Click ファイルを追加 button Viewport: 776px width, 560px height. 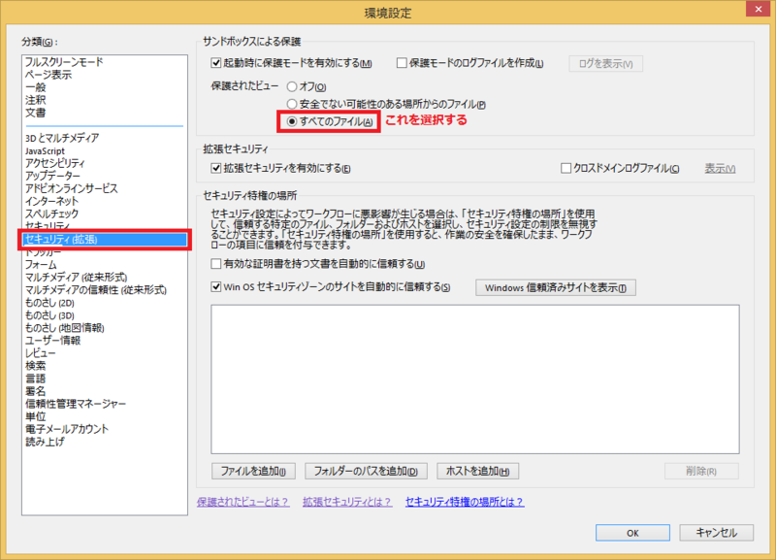tap(253, 471)
